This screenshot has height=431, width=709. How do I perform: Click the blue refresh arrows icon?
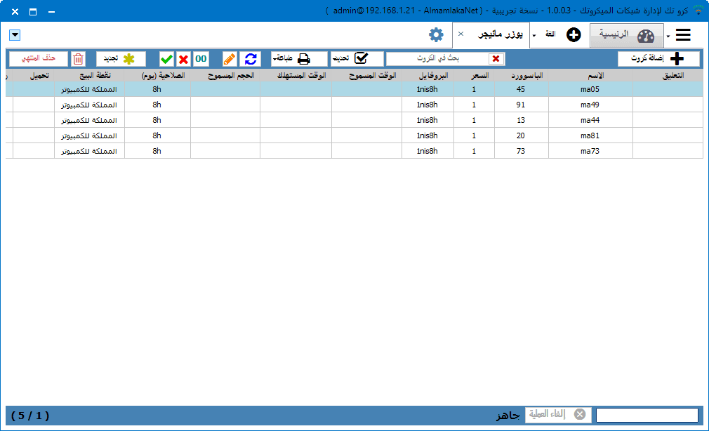(251, 59)
